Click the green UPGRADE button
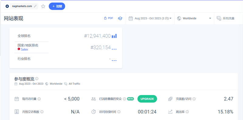Viewport: 243px width, 120px height. [x=147, y=99]
